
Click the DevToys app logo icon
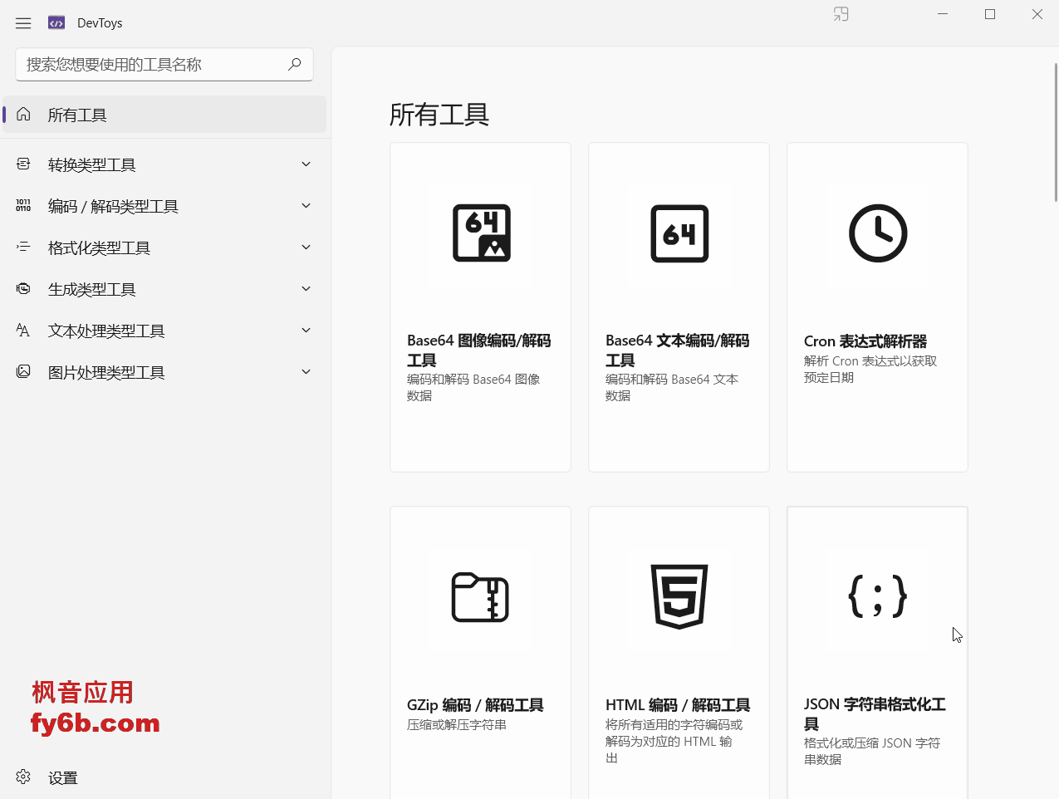(x=56, y=23)
